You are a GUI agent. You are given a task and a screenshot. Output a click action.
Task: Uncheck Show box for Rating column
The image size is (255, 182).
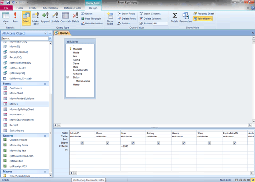pyautogui.click(x=158, y=143)
